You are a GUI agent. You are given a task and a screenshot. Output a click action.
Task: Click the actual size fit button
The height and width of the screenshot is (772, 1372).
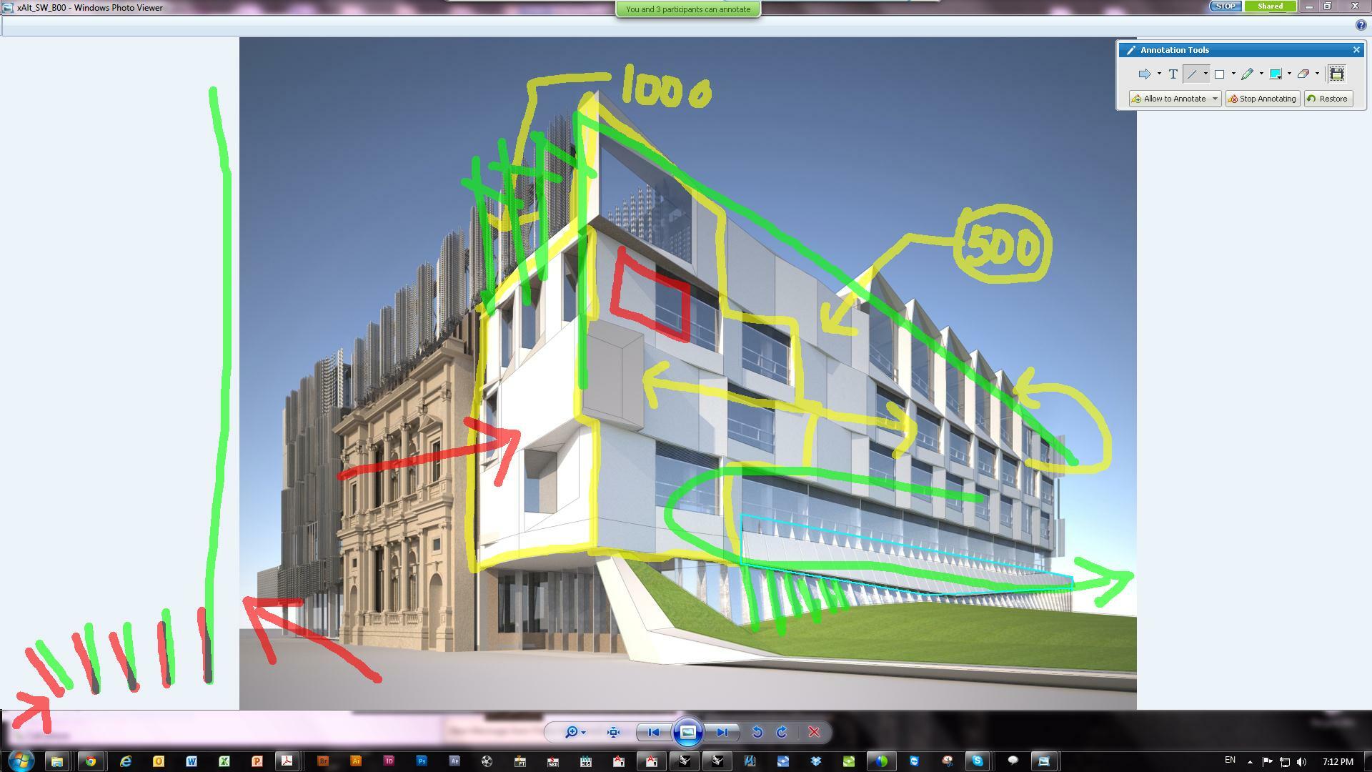click(x=613, y=732)
